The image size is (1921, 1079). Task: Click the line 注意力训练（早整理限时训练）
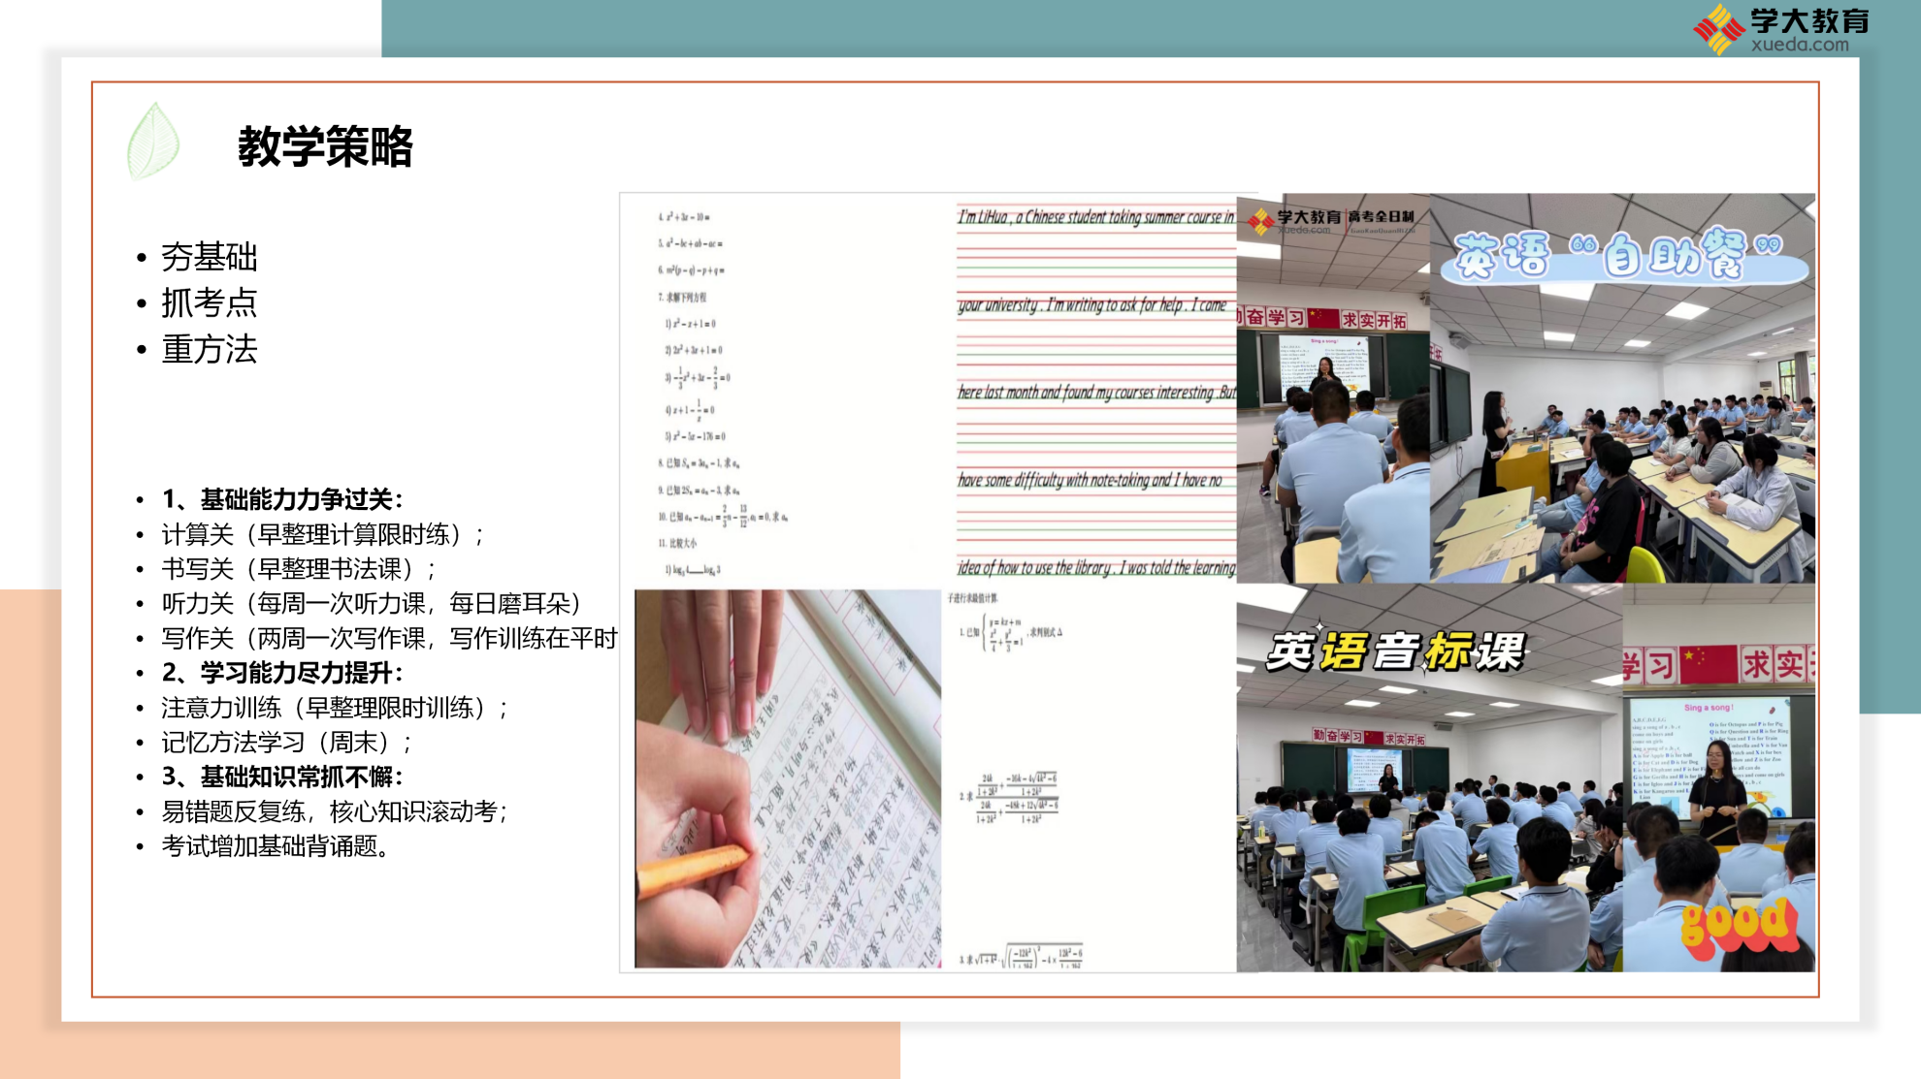(x=335, y=708)
